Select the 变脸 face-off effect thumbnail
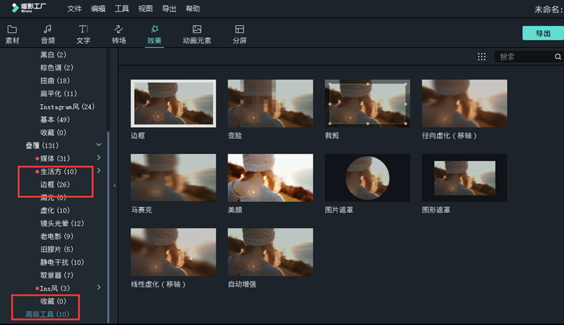 (271, 103)
